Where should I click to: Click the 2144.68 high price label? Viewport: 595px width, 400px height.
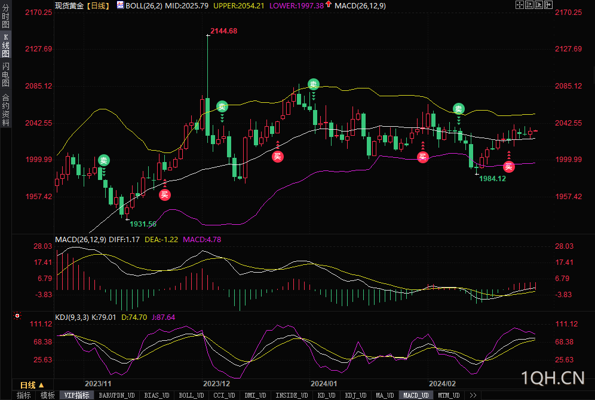click(224, 31)
